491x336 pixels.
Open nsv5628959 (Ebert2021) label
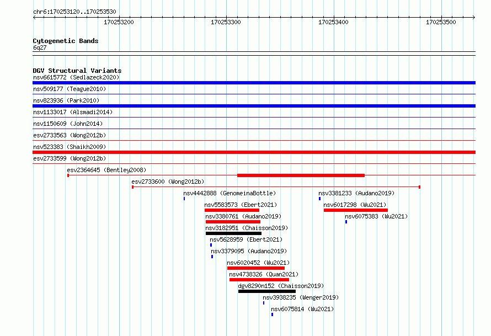tap(246, 239)
